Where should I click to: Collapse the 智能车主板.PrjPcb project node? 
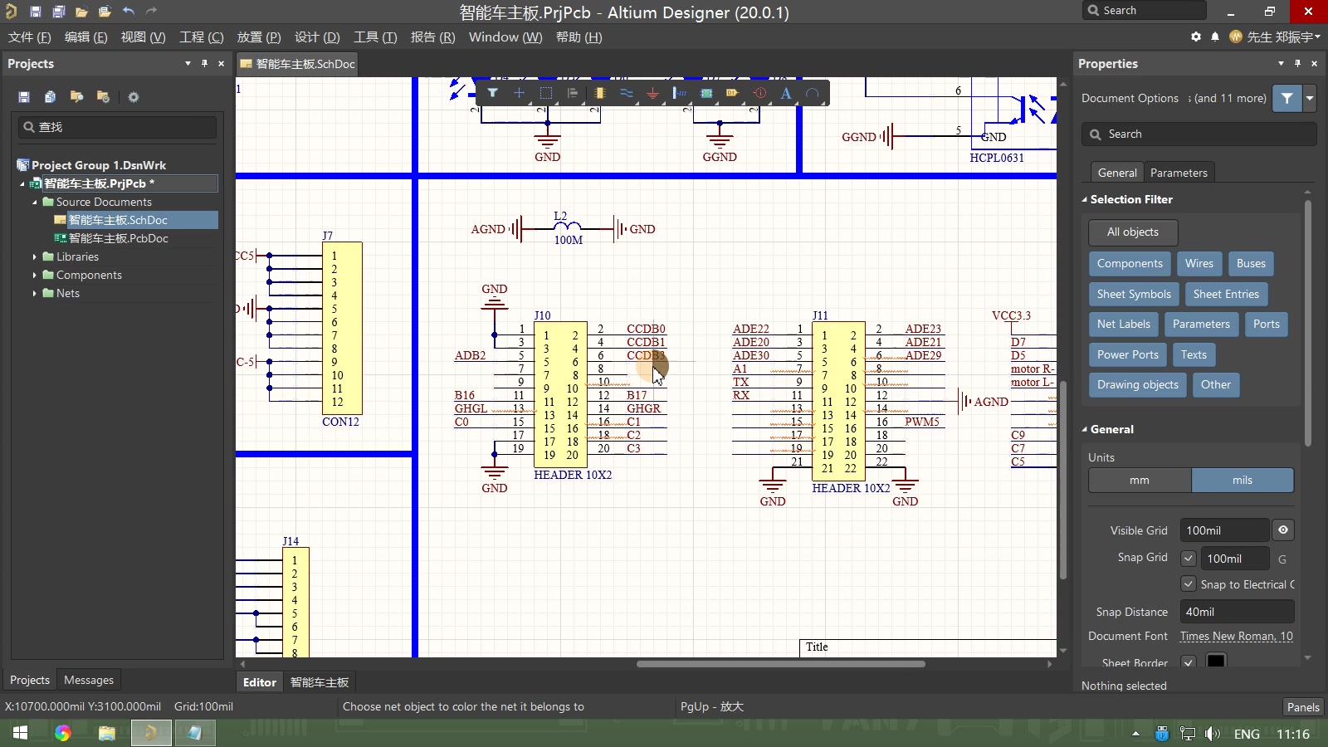(x=22, y=184)
